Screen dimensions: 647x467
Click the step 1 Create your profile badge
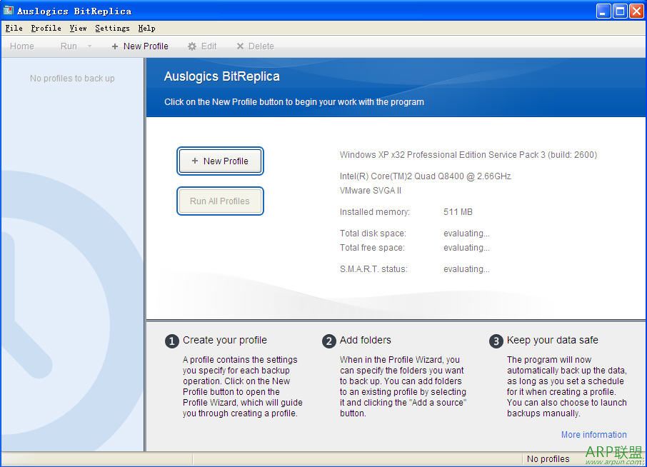coord(171,341)
